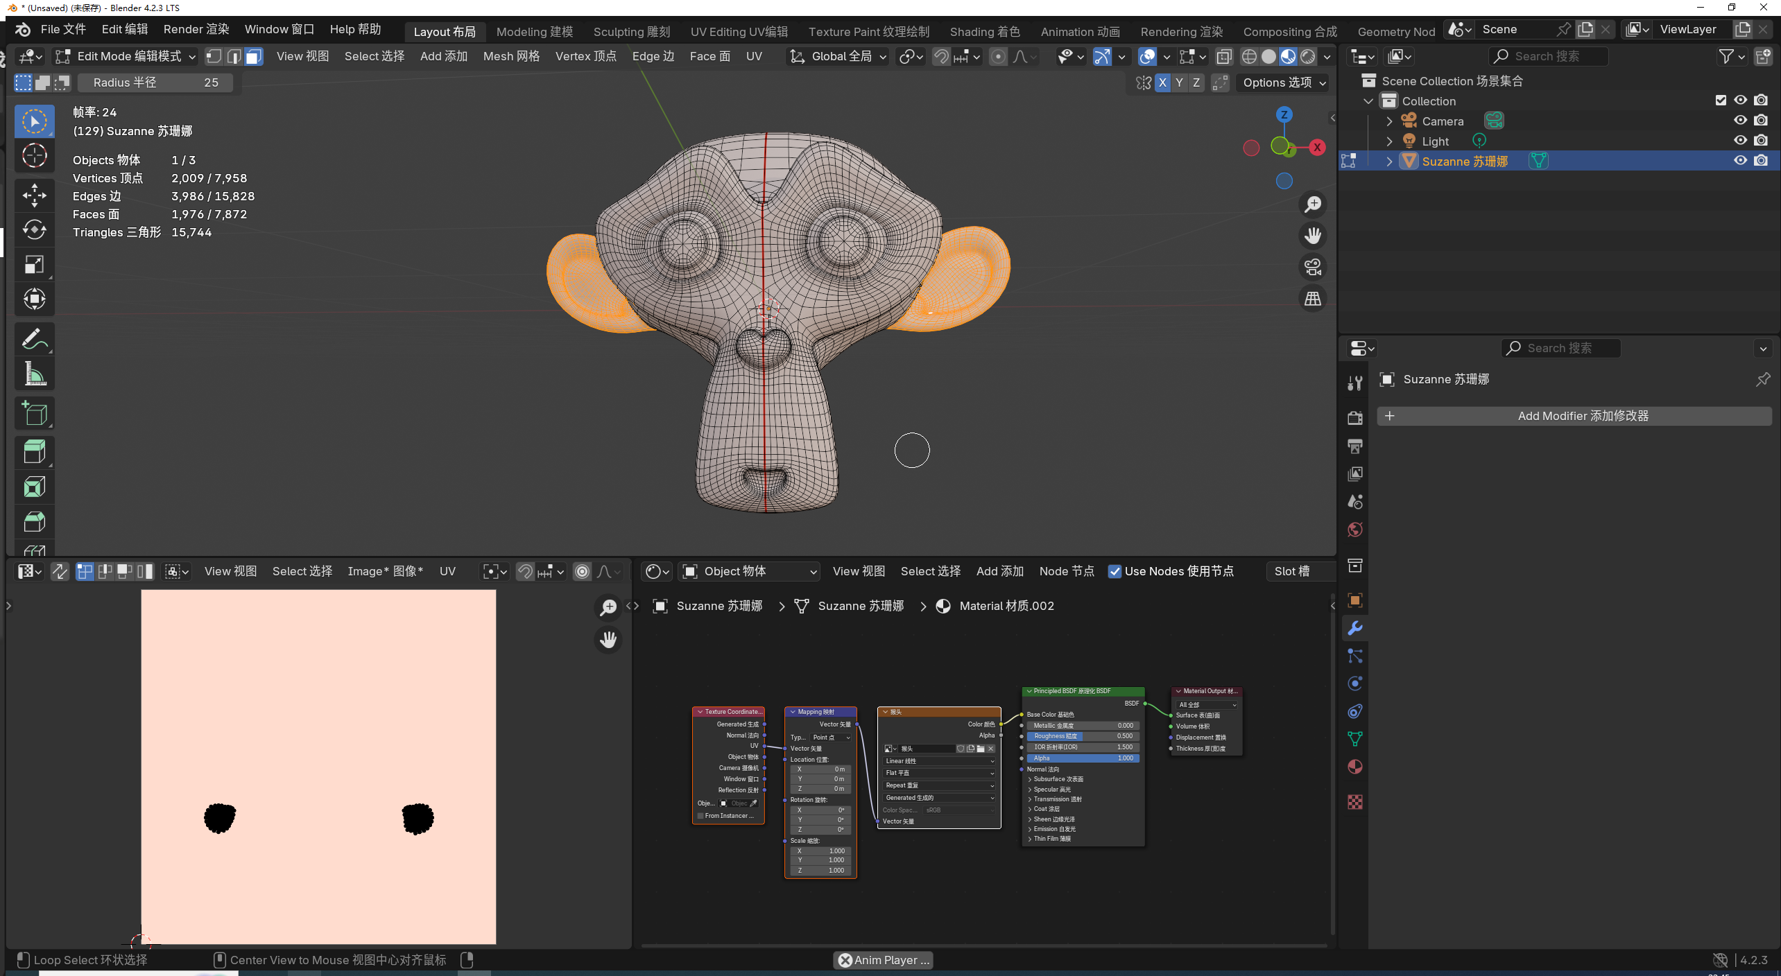Click the viewport zoom magnifier icon
The image size is (1781, 976).
[x=1313, y=204]
